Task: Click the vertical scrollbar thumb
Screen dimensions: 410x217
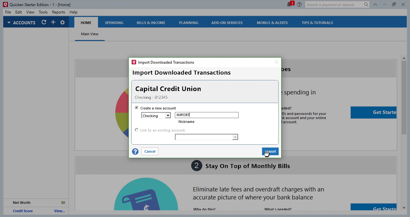Action: [404, 97]
